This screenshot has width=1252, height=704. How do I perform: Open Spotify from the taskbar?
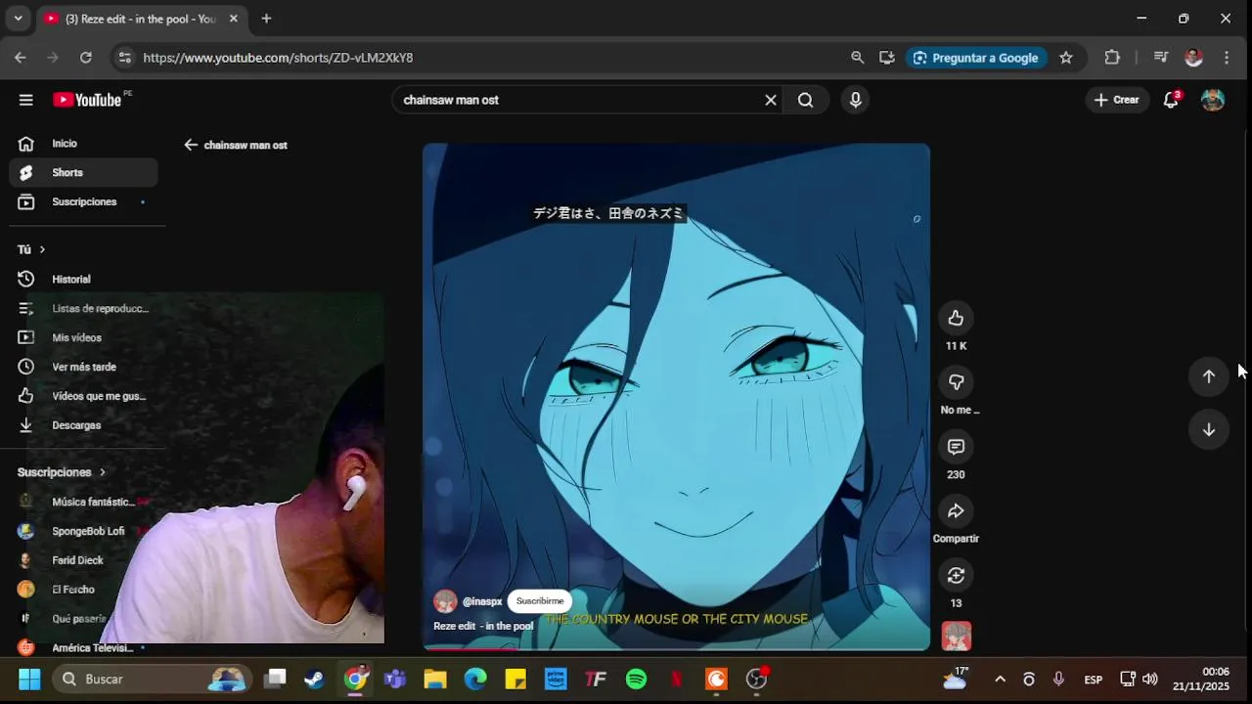[636, 679]
